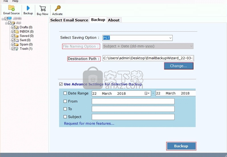
Task: Click the Change... button
Action: point(178,66)
